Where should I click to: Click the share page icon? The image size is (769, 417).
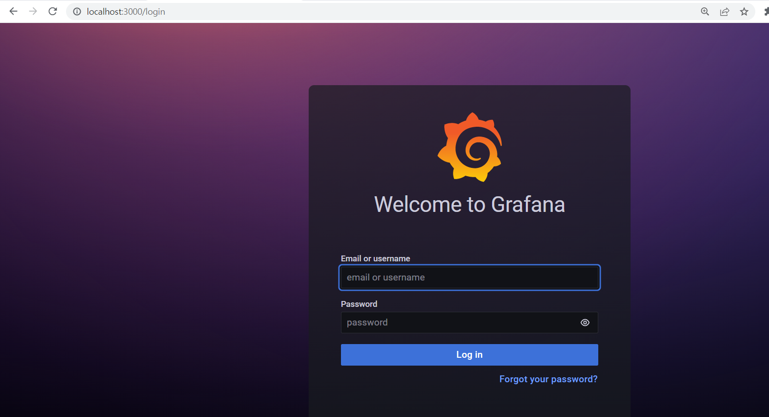tap(724, 11)
